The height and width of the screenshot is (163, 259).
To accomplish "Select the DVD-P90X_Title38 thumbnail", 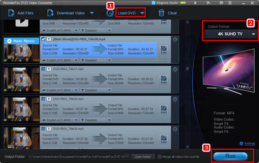I will (x=21, y=109).
